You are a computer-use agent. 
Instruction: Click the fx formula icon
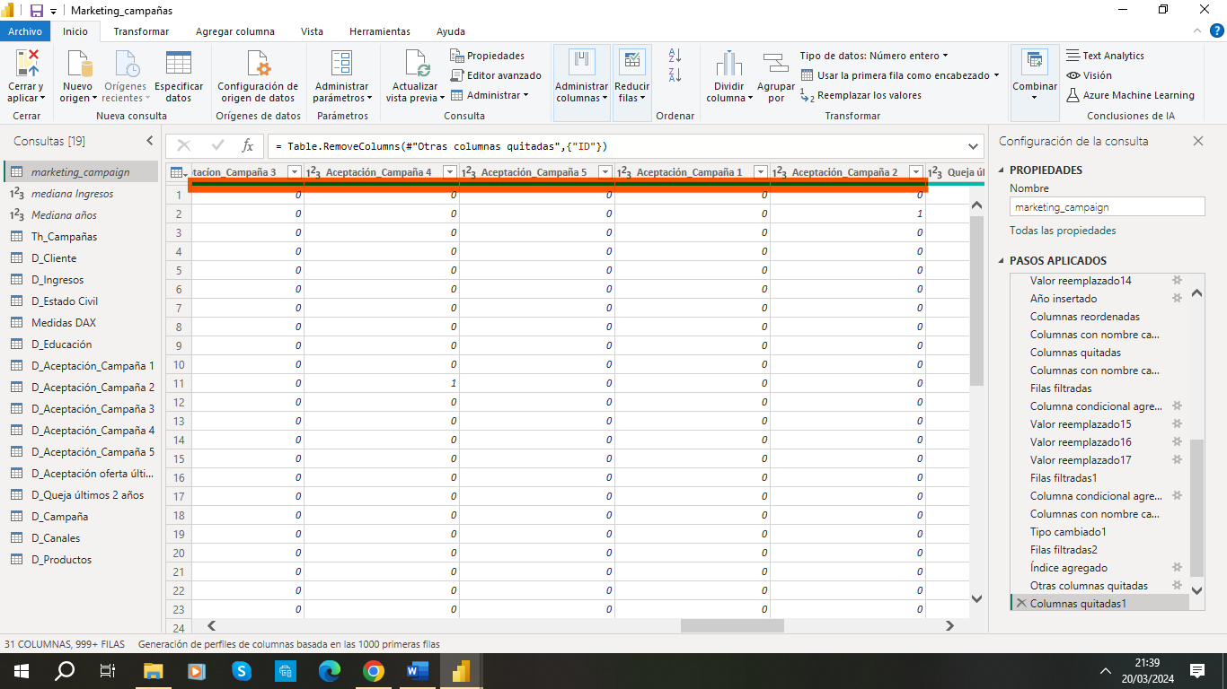pyautogui.click(x=248, y=145)
